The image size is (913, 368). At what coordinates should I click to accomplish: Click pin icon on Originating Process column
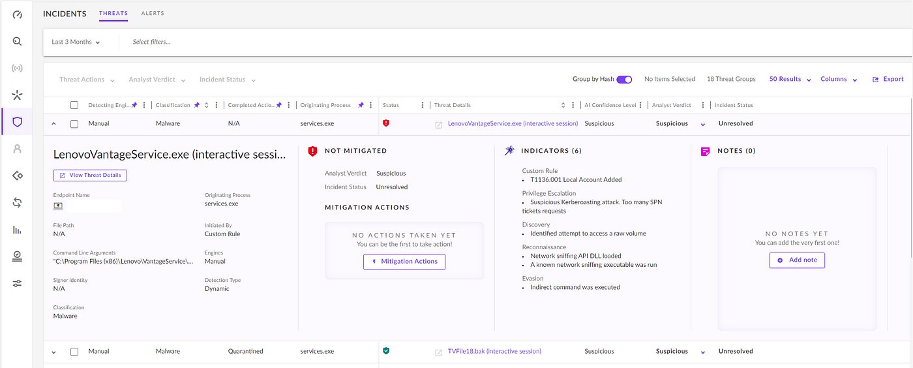coord(361,105)
